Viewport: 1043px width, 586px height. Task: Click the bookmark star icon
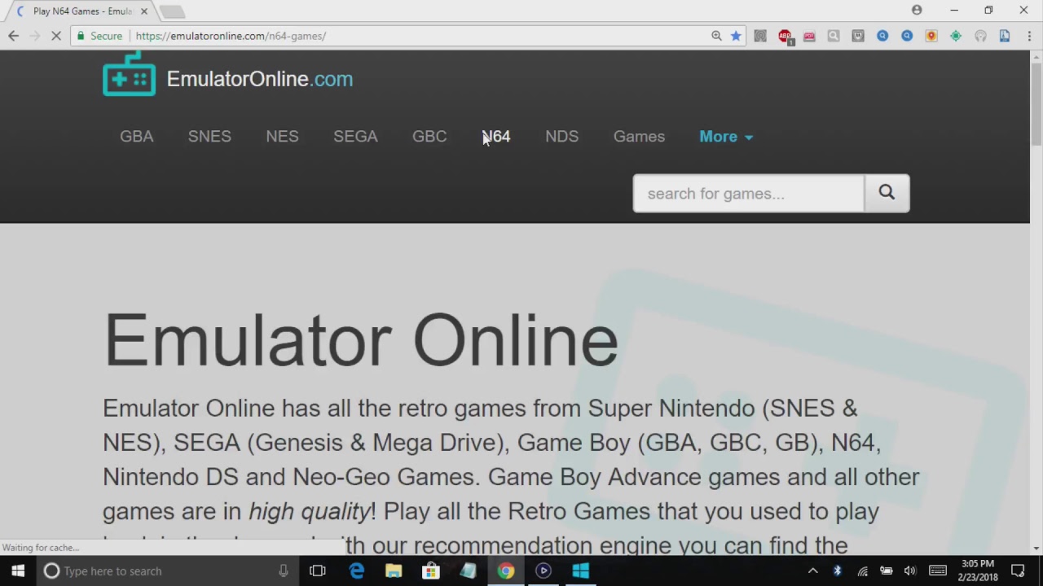736,36
